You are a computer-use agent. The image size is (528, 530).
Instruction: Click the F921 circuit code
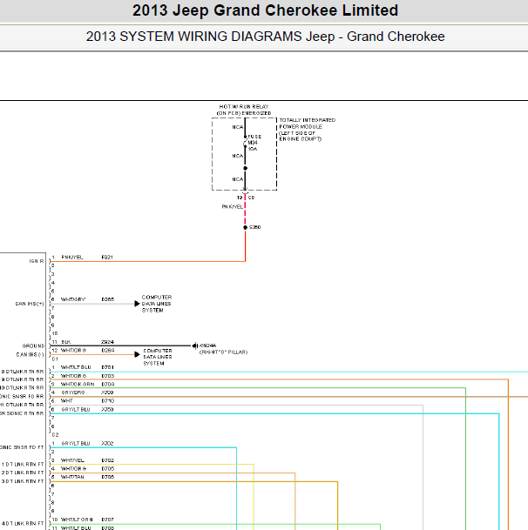point(107,258)
